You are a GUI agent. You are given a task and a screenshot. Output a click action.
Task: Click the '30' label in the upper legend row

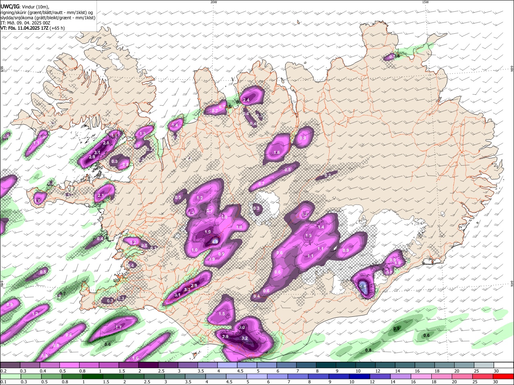[496, 371]
